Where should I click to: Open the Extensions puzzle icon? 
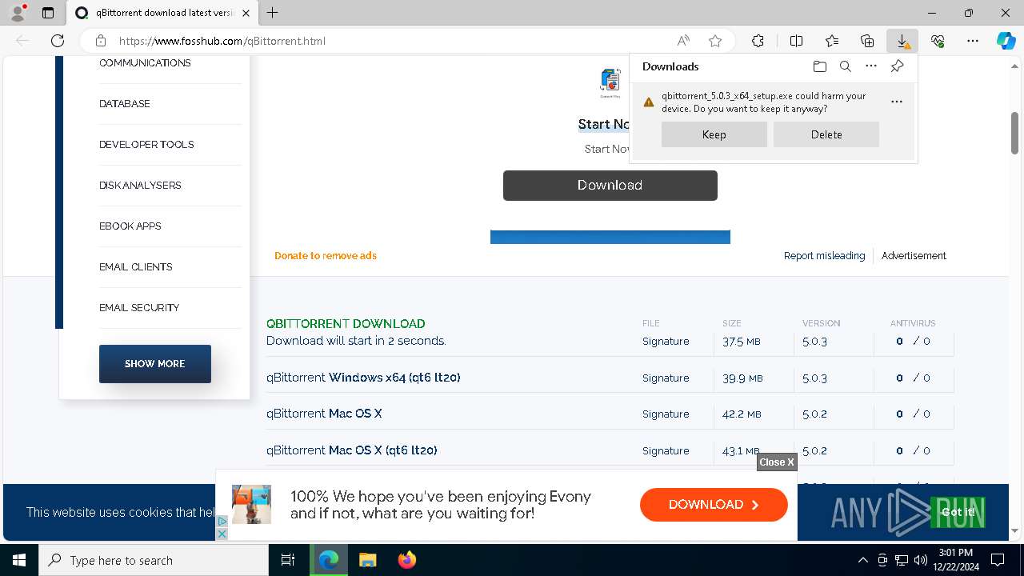pos(758,41)
